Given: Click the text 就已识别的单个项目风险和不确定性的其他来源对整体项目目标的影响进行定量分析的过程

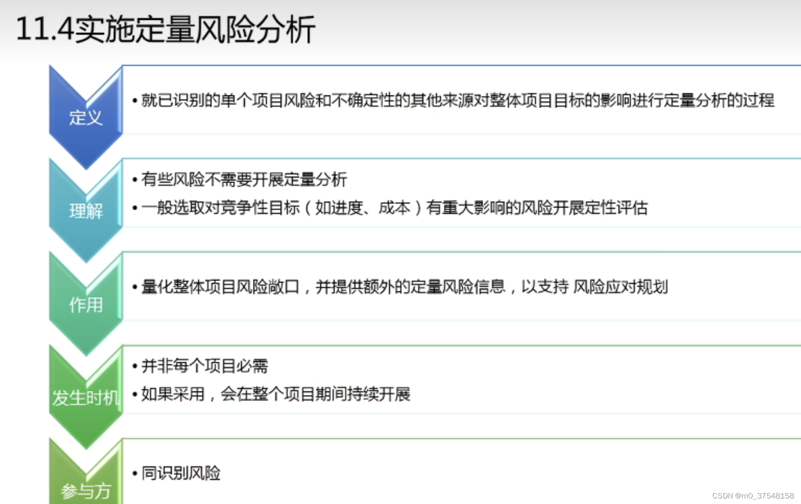Looking at the screenshot, I should 458,100.
